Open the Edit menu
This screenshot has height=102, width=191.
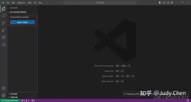13,3
